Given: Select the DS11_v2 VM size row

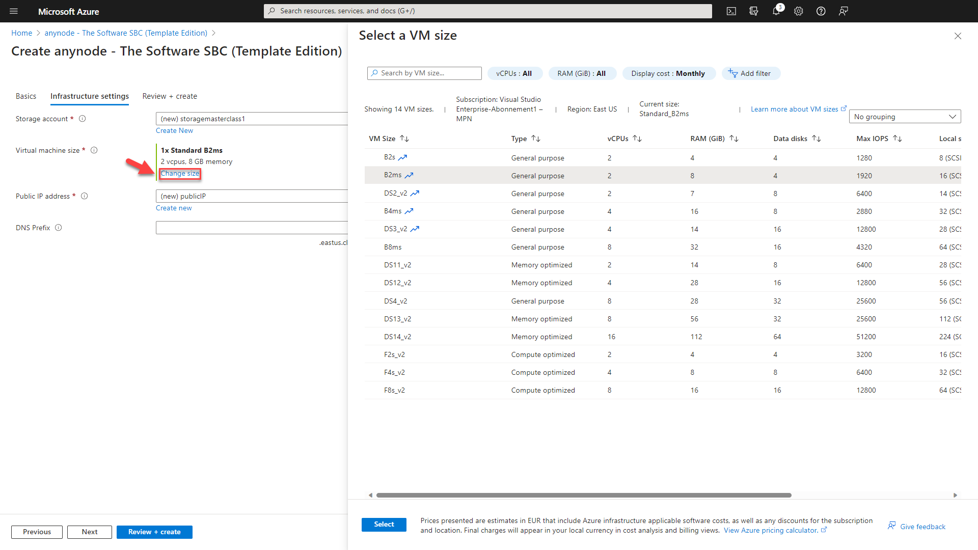Looking at the screenshot, I should (663, 265).
